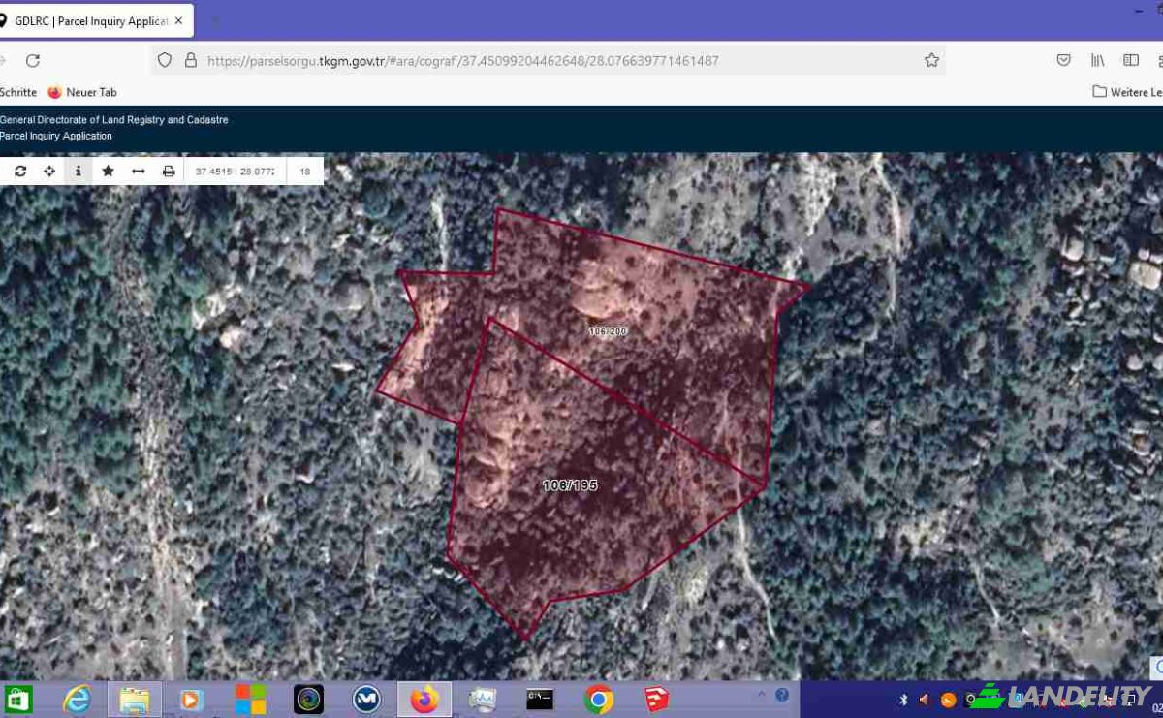Toggle the Firefox sidebar icon
1163x718 pixels.
coord(1130,60)
